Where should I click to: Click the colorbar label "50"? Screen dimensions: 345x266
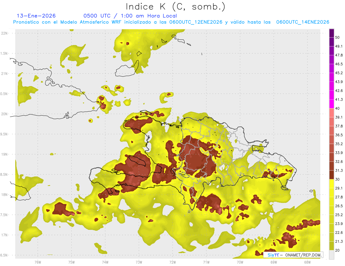pos(338,38)
